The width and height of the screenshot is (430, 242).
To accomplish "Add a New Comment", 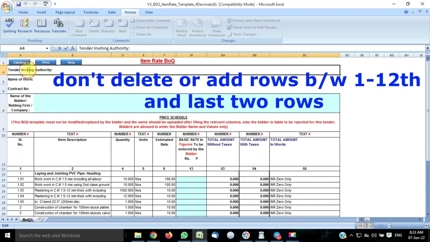I will (x=79, y=28).
